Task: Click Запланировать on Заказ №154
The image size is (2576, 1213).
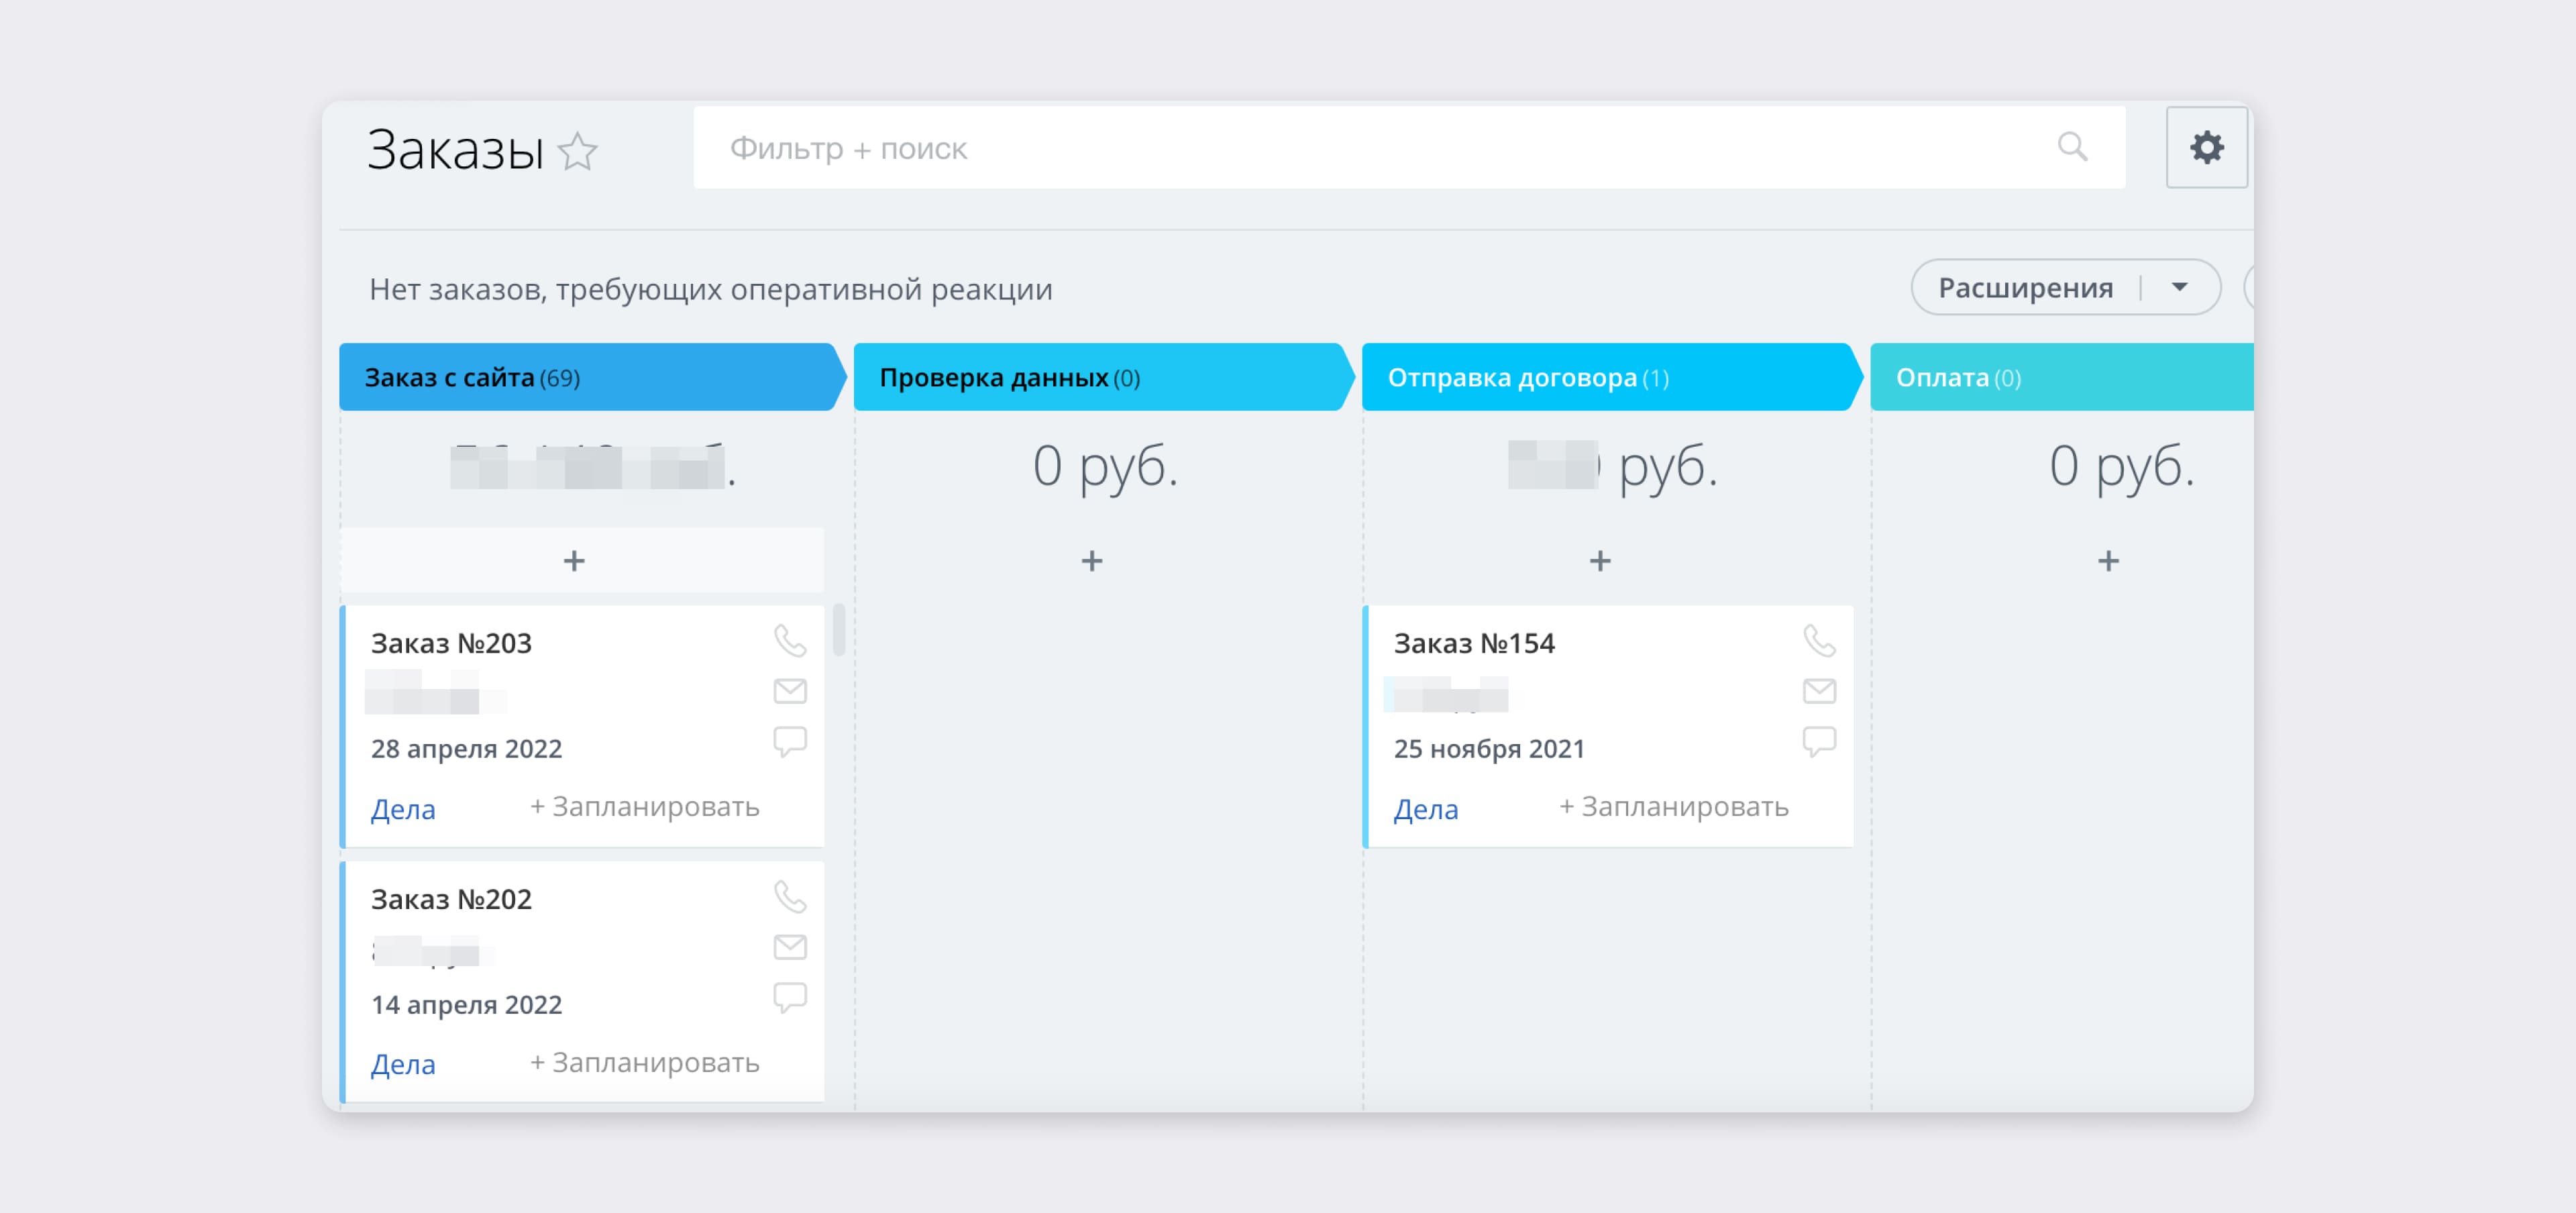Action: coord(1673,807)
